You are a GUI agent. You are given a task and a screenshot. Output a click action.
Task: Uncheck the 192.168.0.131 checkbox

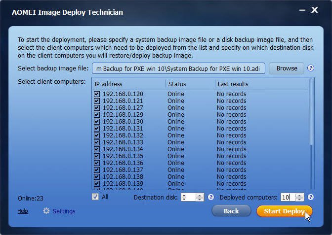pos(97,129)
